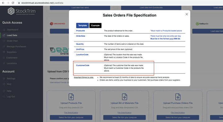Click the browser back arrow
The height and width of the screenshot is (122, 223).
point(3,3)
